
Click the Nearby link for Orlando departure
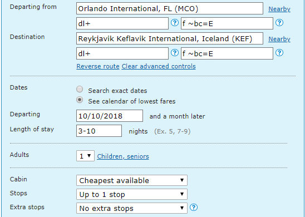pyautogui.click(x=279, y=9)
